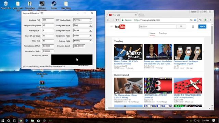This screenshot has width=219, height=123.
Task: Click the blue Sign in button
Action: [x=202, y=27]
